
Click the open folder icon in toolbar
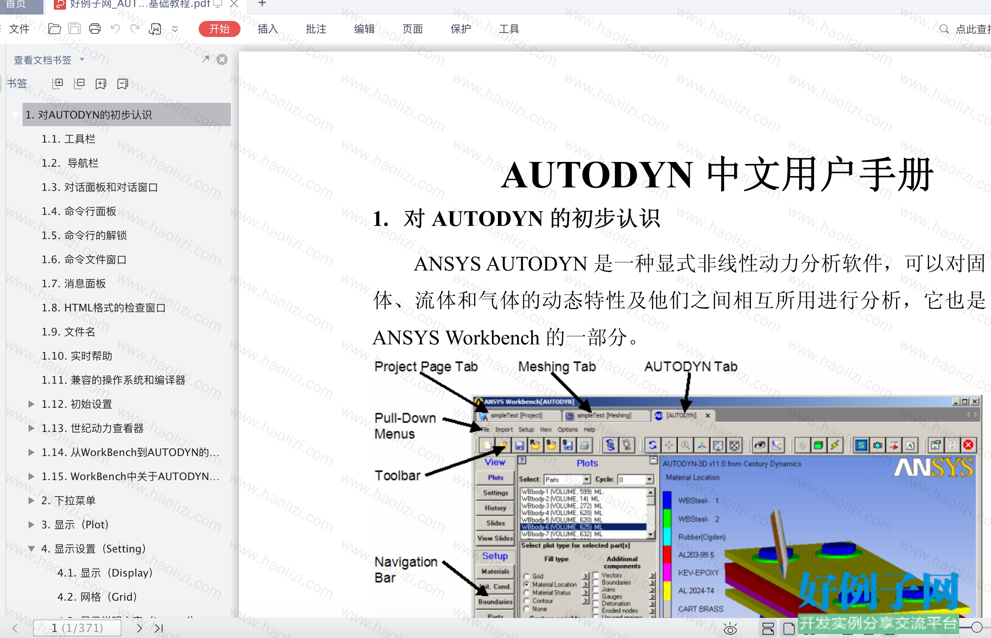[x=54, y=29]
